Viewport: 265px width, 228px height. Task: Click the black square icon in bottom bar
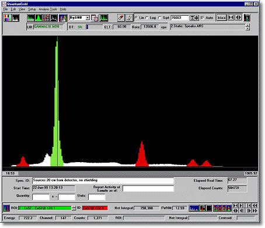209,208
